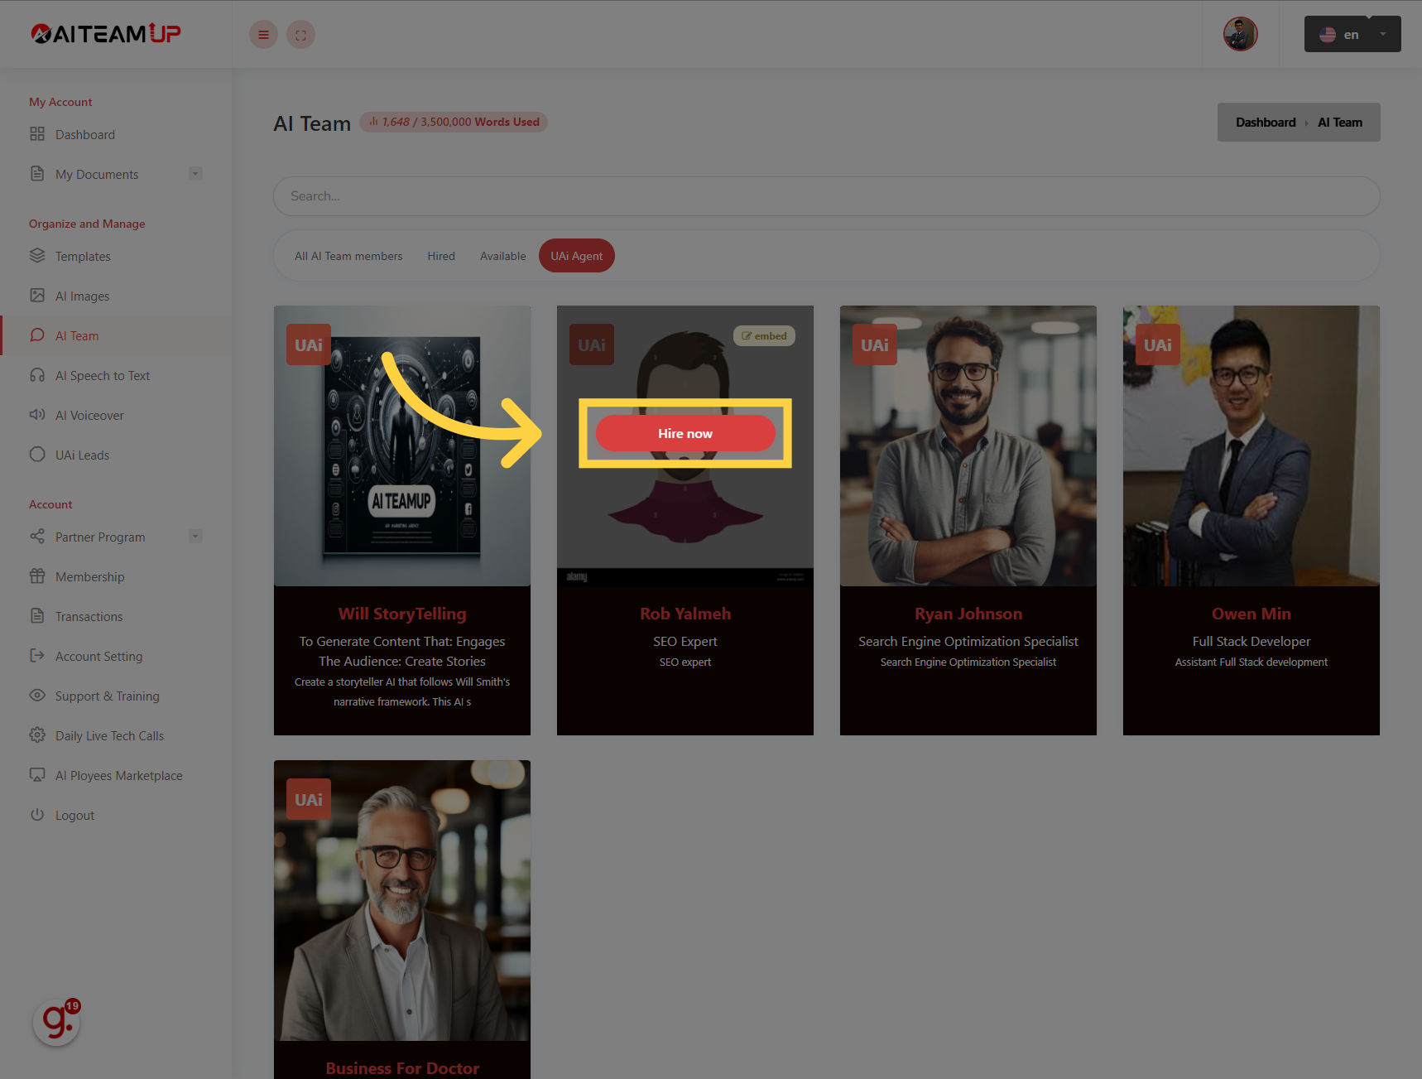Open the Membership gift icon
The height and width of the screenshot is (1079, 1422).
pos(37,576)
